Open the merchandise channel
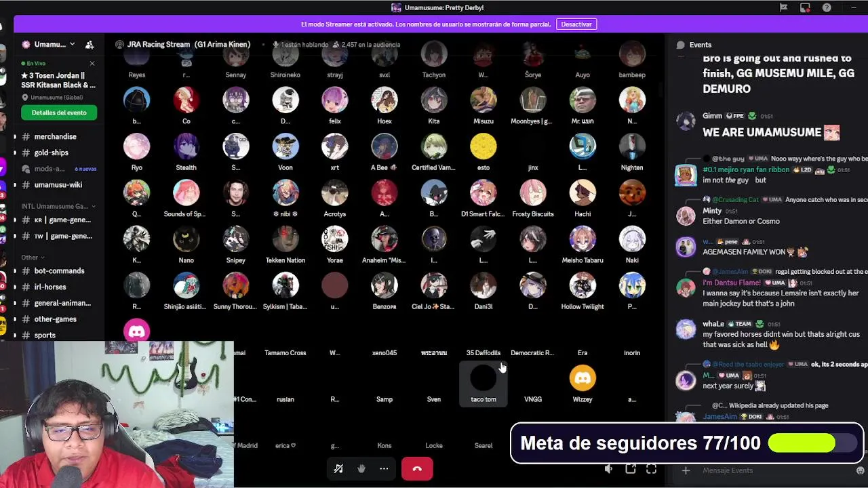Image resolution: width=868 pixels, height=488 pixels. point(55,136)
